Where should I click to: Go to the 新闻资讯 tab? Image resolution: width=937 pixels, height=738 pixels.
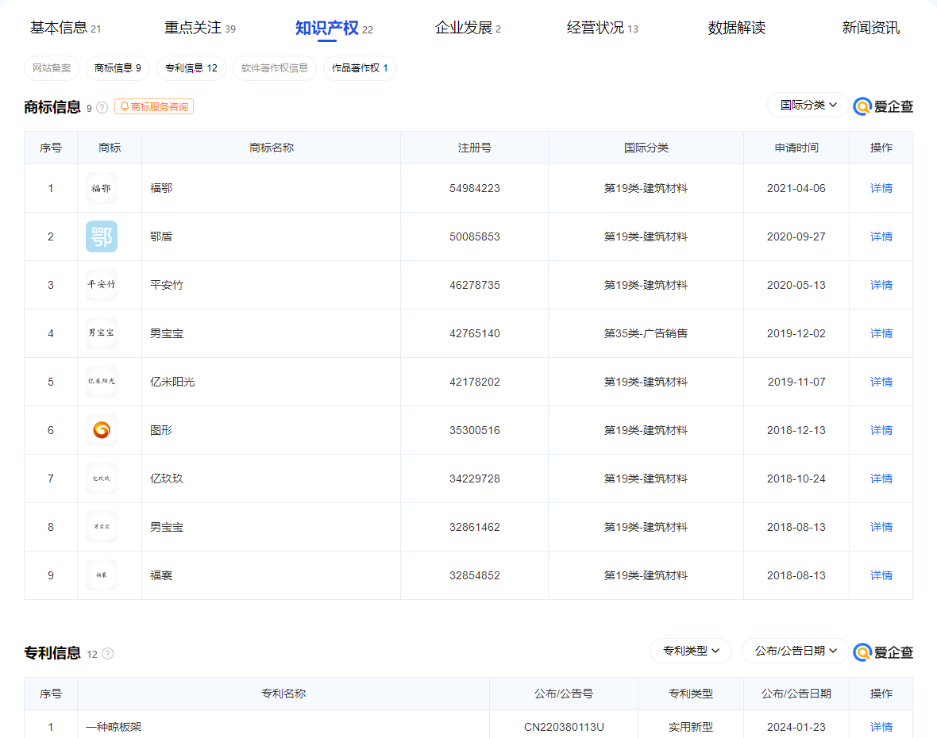pos(870,29)
